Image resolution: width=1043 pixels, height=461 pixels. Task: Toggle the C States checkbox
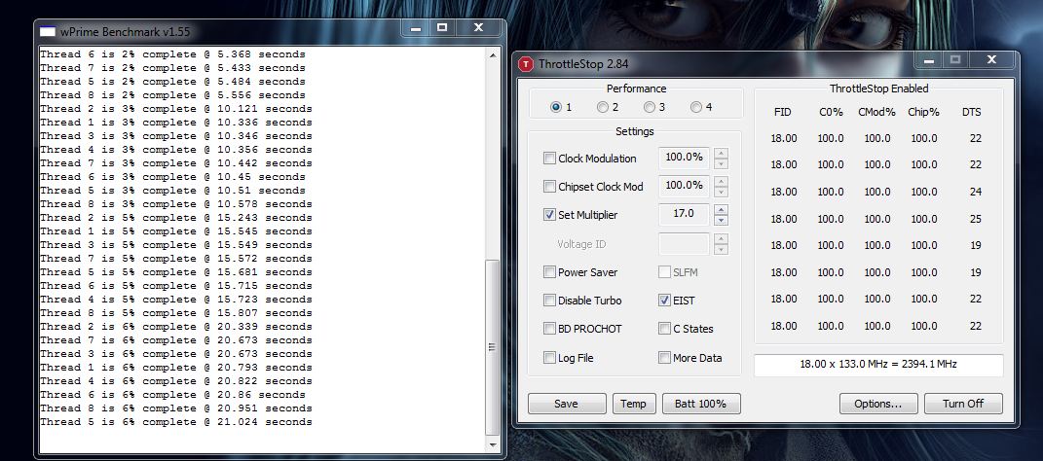[664, 328]
